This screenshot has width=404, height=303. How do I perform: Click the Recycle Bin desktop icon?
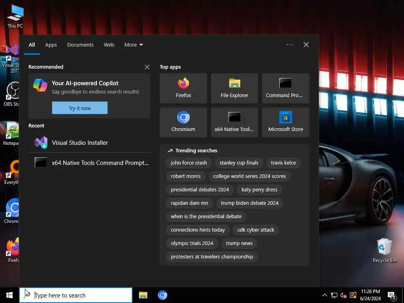pyautogui.click(x=384, y=250)
